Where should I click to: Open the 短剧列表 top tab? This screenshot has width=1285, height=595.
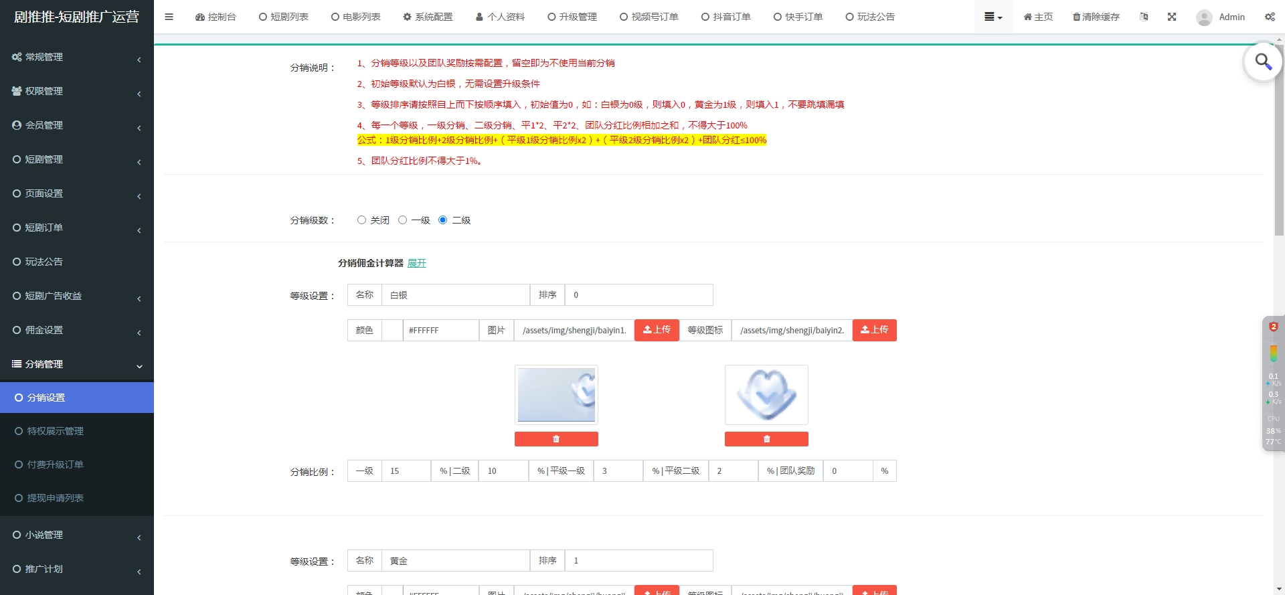click(x=283, y=17)
